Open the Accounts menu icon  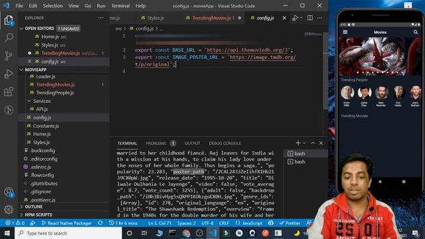[9, 192]
